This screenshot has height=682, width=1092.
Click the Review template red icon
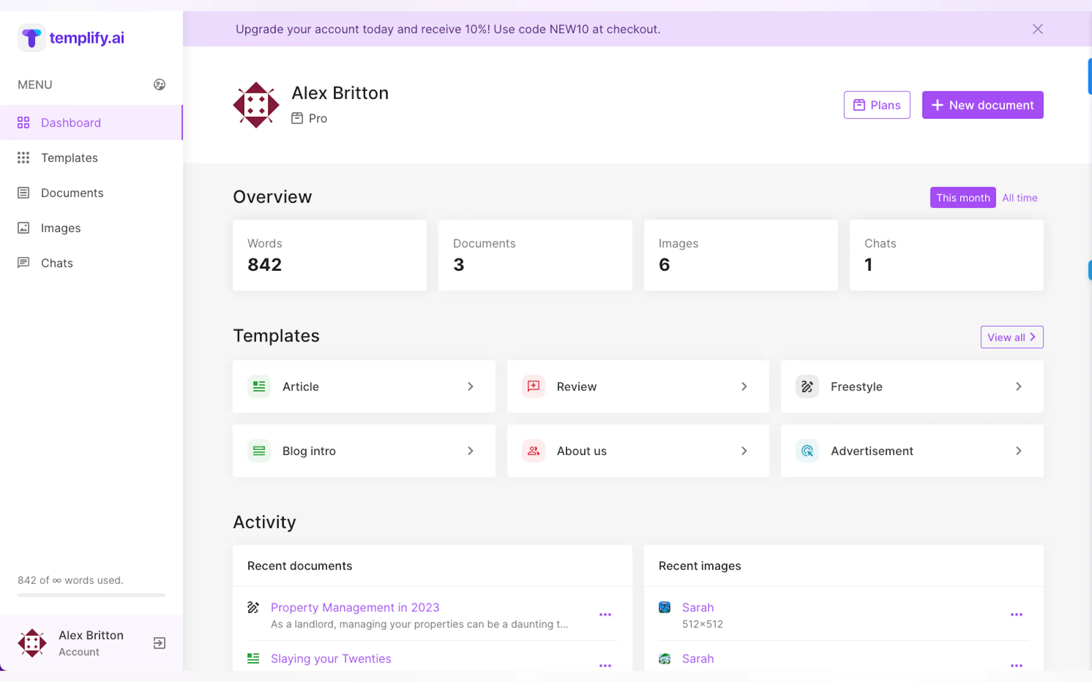tap(533, 387)
